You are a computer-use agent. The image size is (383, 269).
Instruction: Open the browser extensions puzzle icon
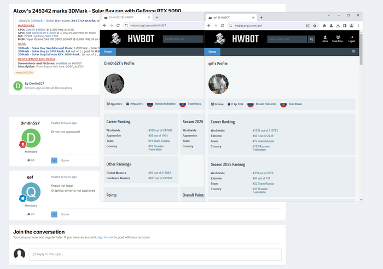(324, 25)
